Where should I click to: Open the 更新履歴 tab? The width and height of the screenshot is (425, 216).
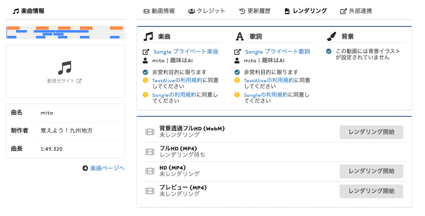pyautogui.click(x=255, y=11)
